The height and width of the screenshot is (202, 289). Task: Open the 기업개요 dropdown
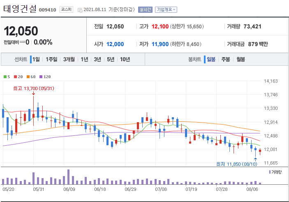(x=166, y=9)
